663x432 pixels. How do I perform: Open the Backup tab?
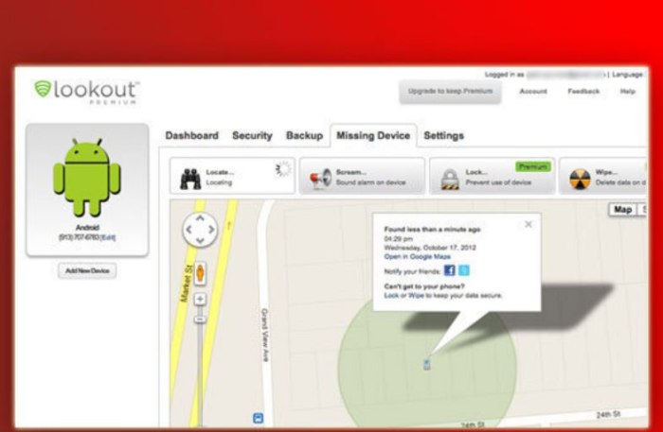click(x=304, y=135)
